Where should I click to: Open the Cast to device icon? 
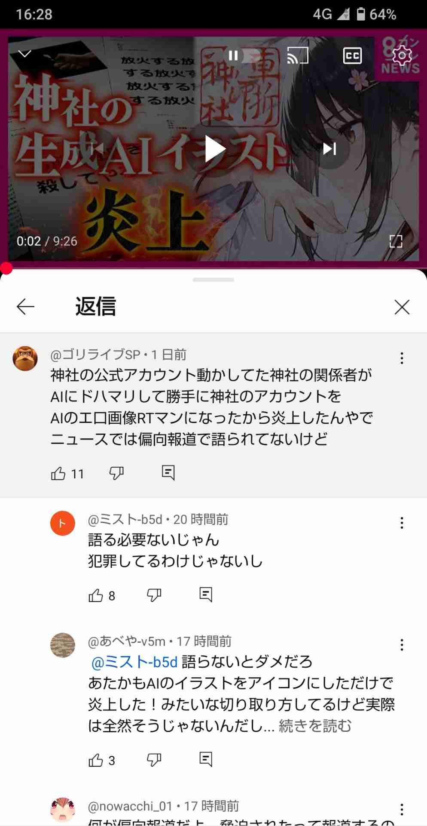298,55
